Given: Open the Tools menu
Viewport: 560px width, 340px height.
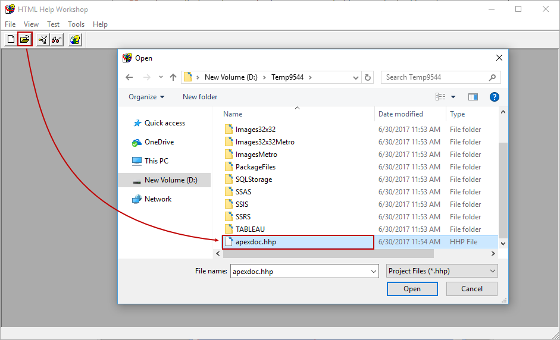Looking at the screenshot, I should 76,24.
